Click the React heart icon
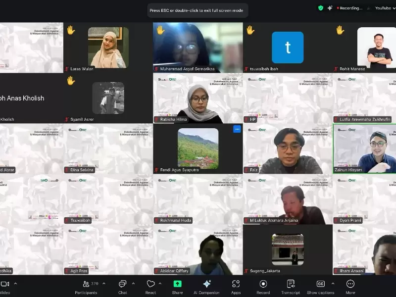This screenshot has height=297, width=396. (151, 284)
